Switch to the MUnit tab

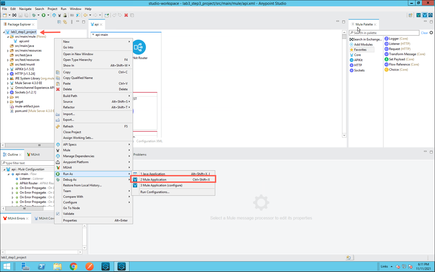click(x=33, y=155)
